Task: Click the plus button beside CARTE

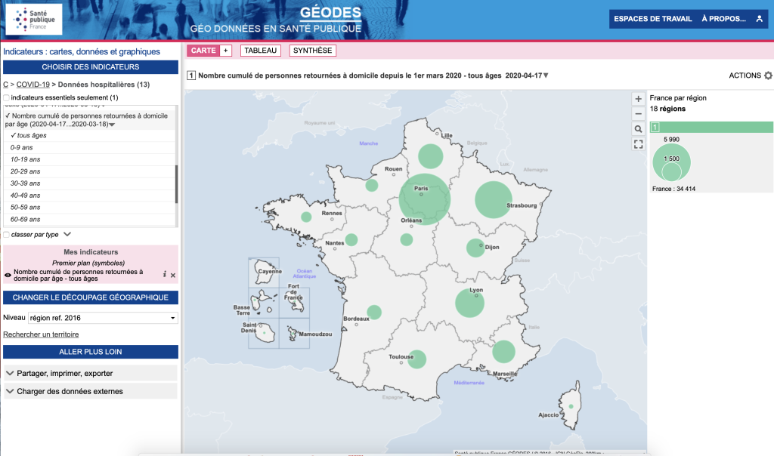Action: pyautogui.click(x=225, y=51)
